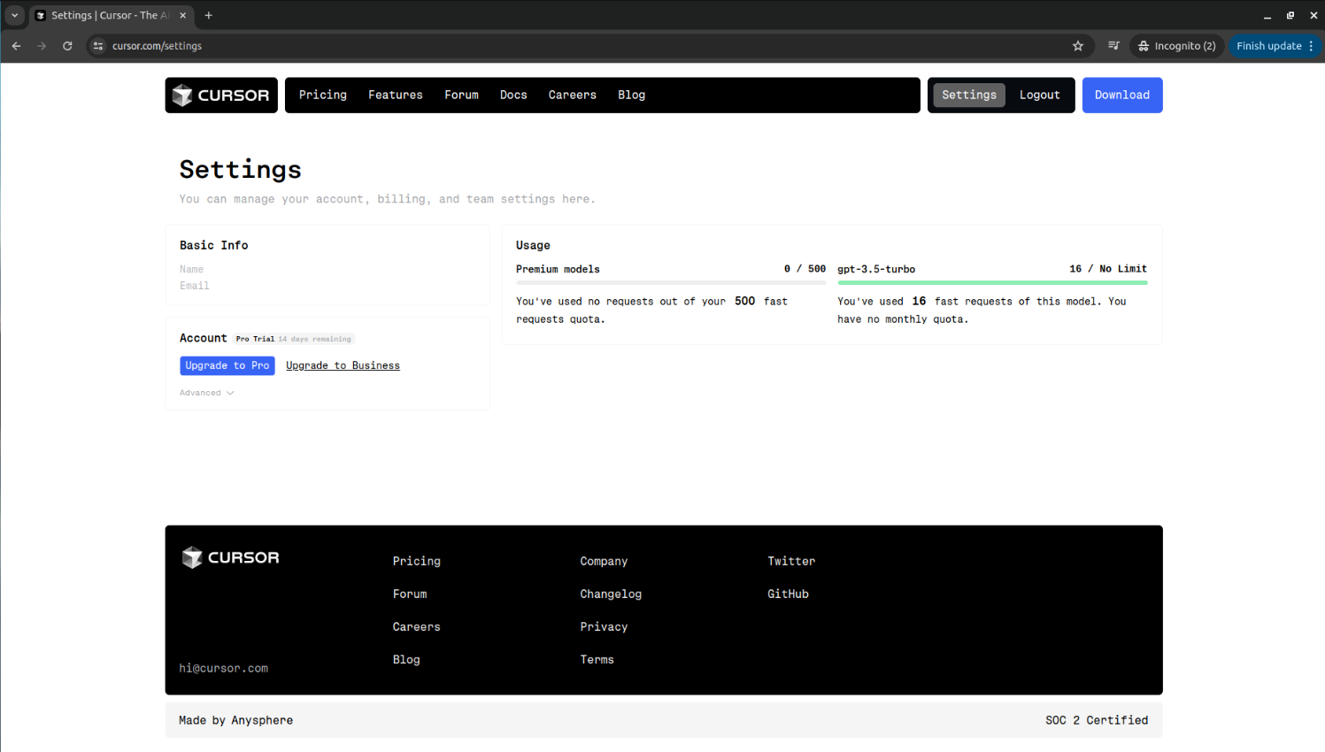Open the footer Blog link

406,659
